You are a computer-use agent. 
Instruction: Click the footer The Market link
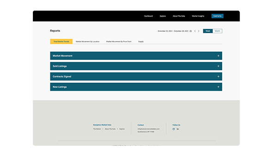[x=97, y=129]
